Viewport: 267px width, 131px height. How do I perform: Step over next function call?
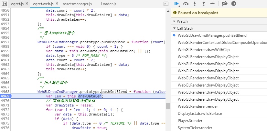pos(186,4)
